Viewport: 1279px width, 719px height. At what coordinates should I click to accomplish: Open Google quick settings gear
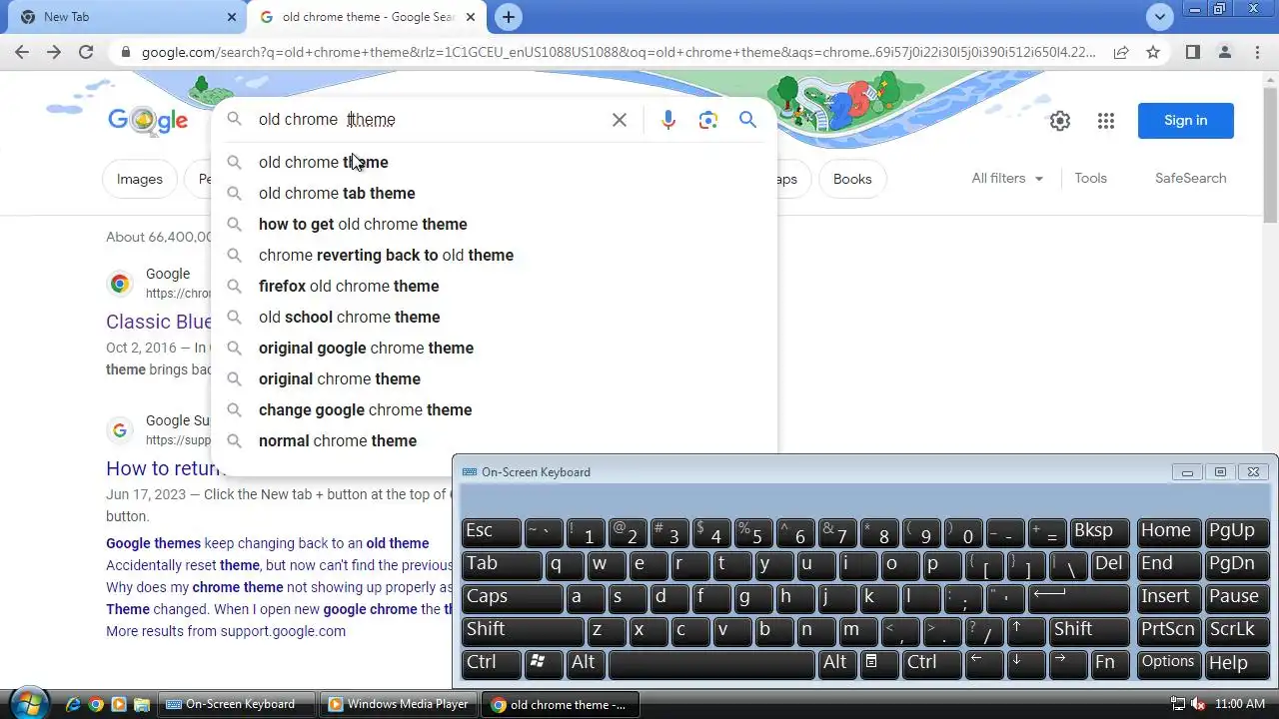[x=1060, y=121]
